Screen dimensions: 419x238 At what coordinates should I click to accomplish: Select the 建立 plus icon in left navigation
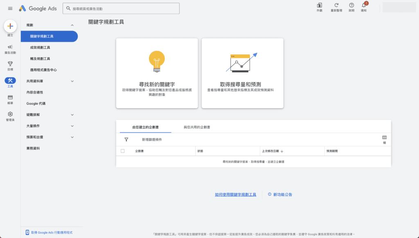(x=10, y=27)
